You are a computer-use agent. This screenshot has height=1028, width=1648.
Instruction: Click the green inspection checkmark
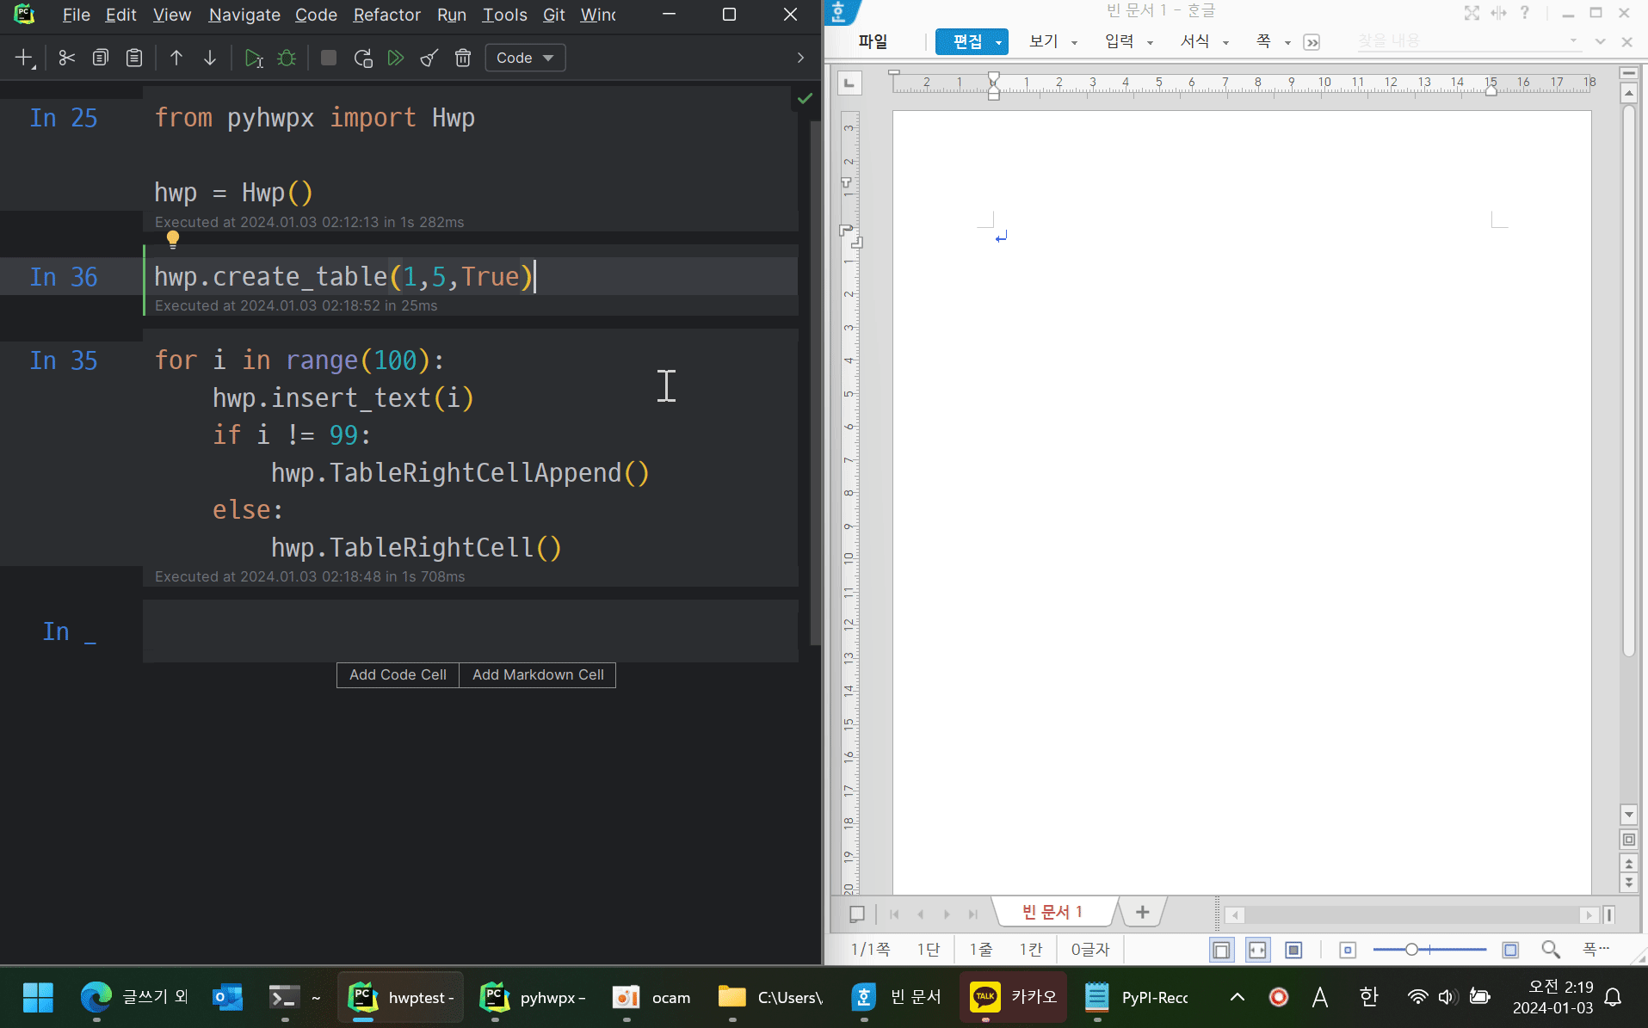coord(805,98)
